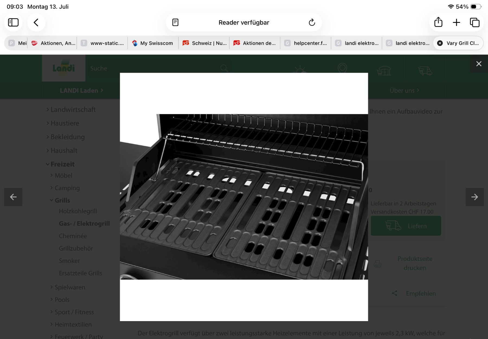Open the delivery truck icon in header
The width and height of the screenshot is (488, 339).
pyautogui.click(x=425, y=71)
